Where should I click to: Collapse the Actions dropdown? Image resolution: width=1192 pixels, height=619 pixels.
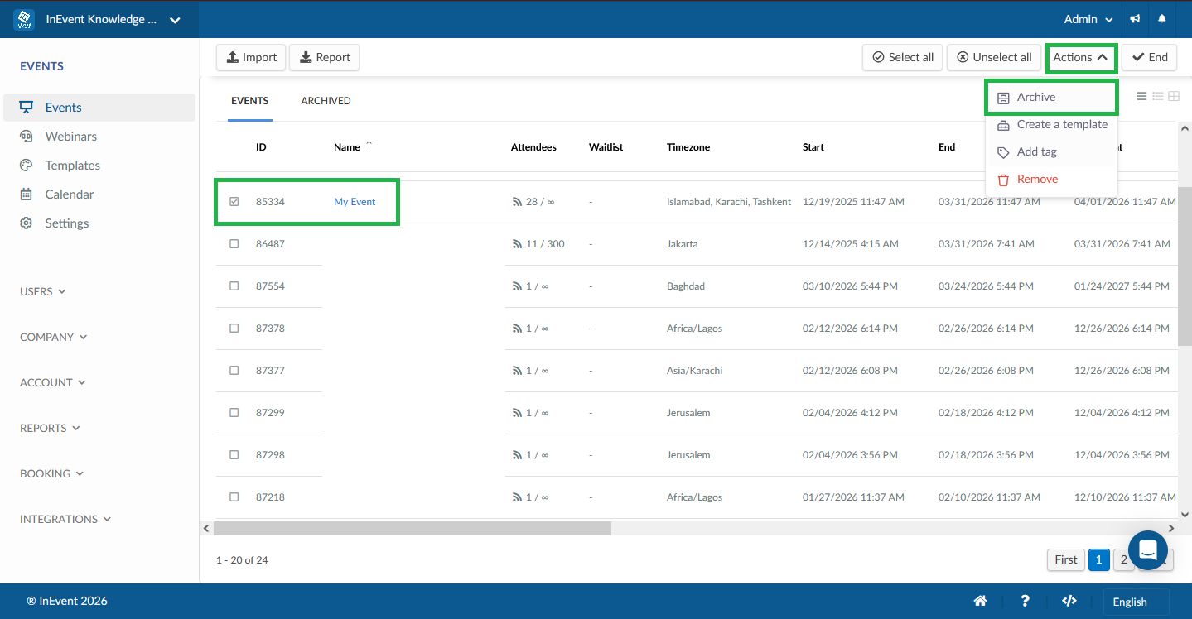(1080, 57)
